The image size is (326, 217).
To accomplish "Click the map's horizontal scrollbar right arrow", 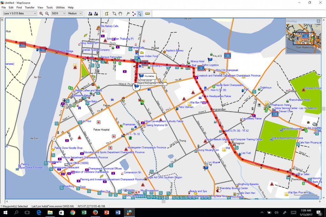I will pos(320,201).
